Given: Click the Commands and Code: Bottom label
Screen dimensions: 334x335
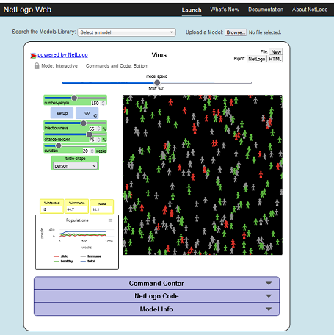Looking at the screenshot, I should [x=117, y=66].
